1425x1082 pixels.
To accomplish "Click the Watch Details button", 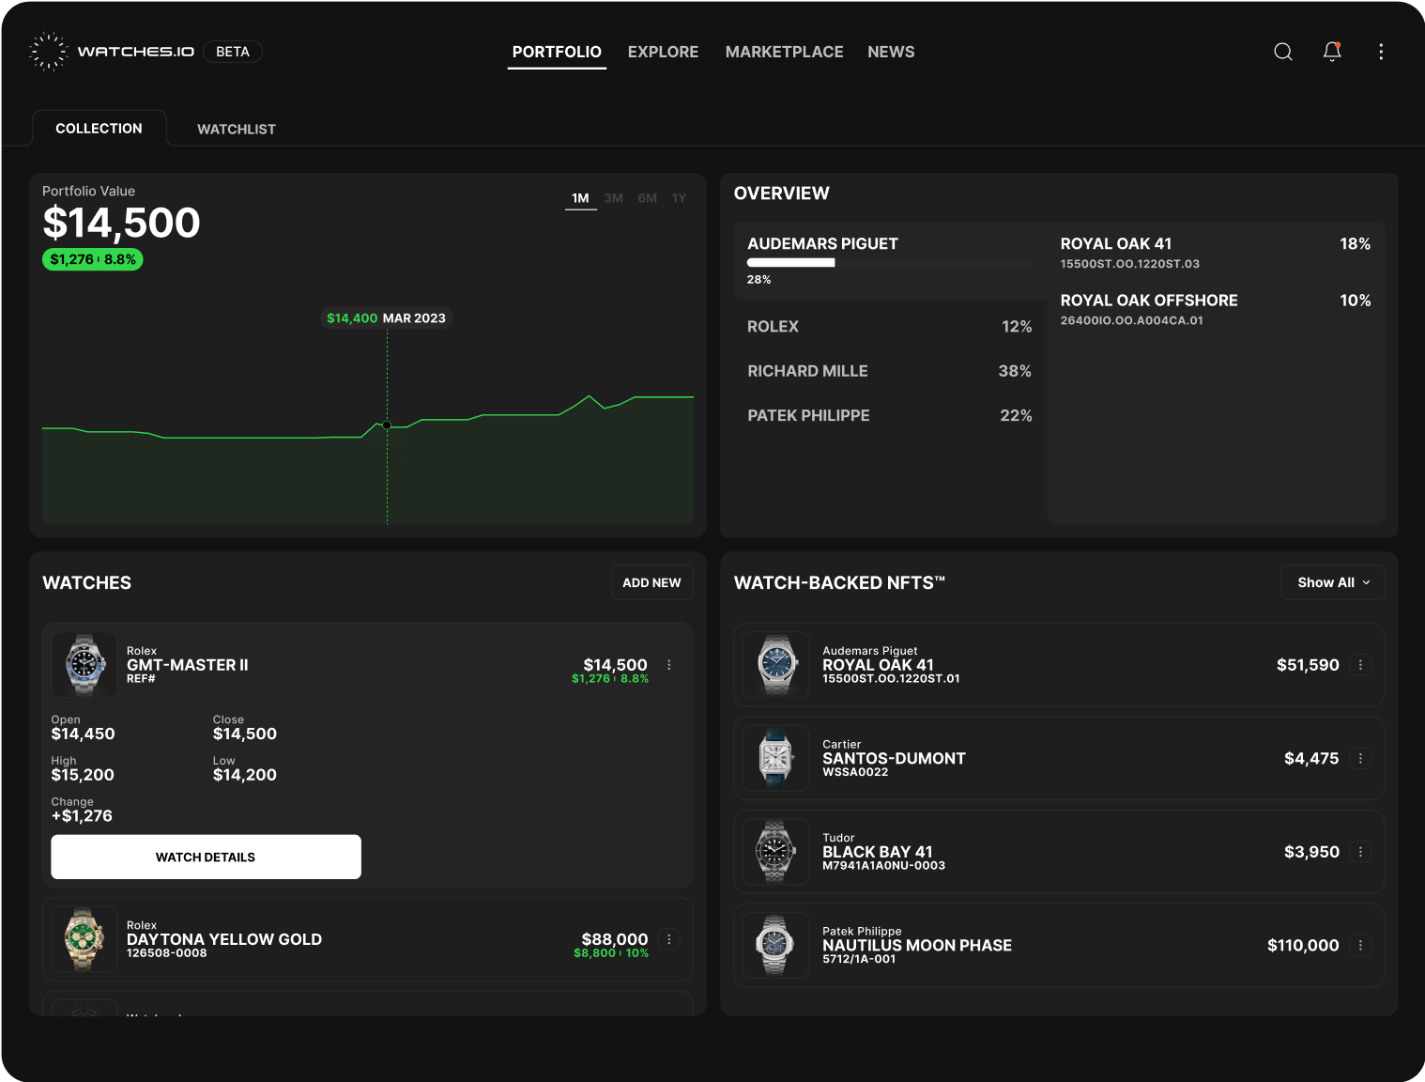I will 206,857.
